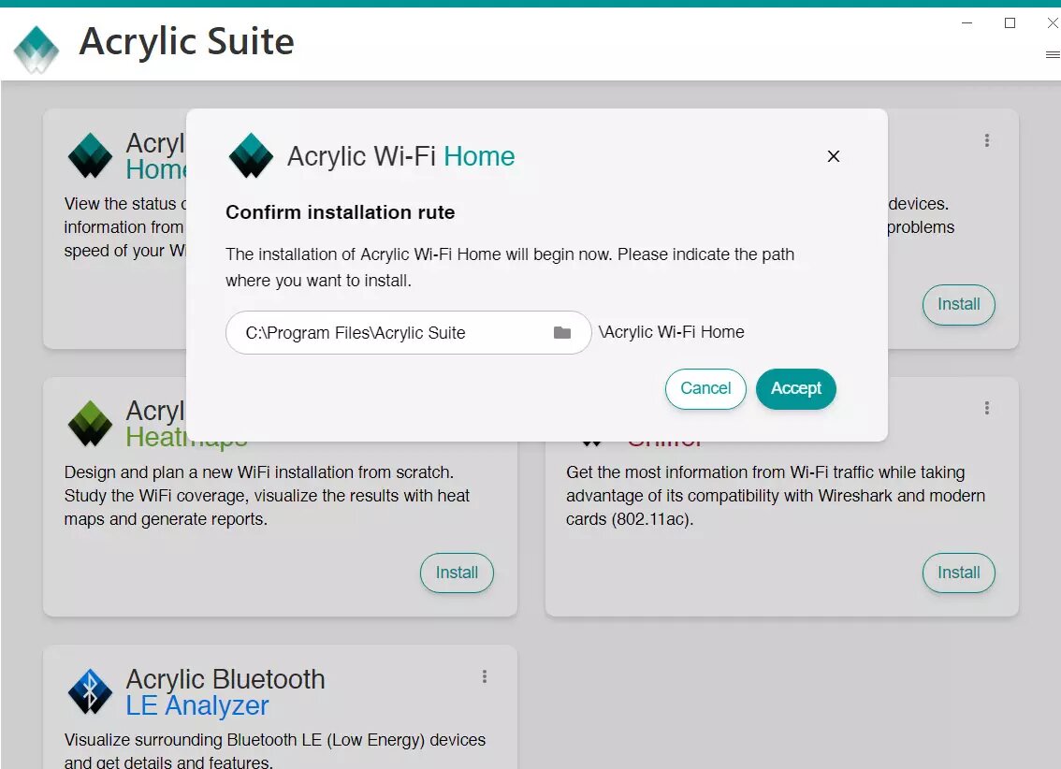This screenshot has height=769, width=1061.
Task: Click the background Wi-Fi Home card's teal diamond icon
Action: pos(90,155)
